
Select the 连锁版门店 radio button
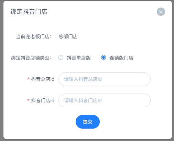click(104, 57)
